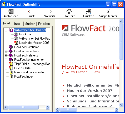This screenshot has width=125, height=114.
Task: Switch to the Index tab
Action: tap(18, 24)
